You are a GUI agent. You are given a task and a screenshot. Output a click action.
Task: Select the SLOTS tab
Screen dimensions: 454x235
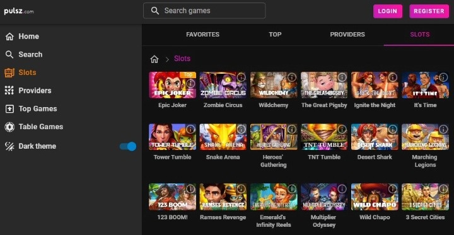[x=420, y=35]
